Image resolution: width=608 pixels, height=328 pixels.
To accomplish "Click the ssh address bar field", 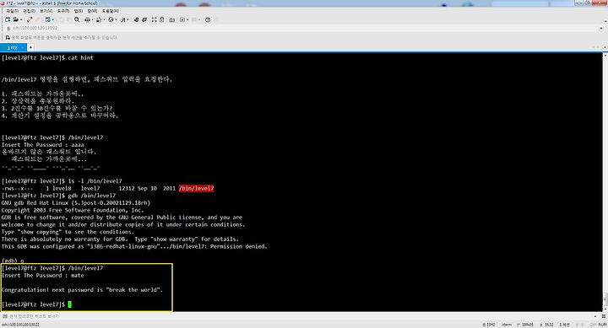I will click(302, 28).
